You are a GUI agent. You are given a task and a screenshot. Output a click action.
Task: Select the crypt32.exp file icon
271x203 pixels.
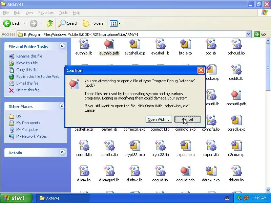point(134,146)
